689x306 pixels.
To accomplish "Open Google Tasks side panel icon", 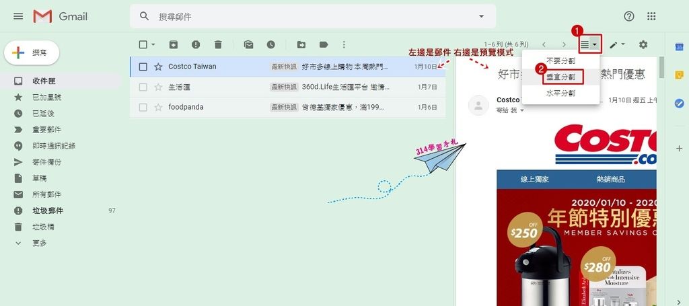I will tap(679, 104).
